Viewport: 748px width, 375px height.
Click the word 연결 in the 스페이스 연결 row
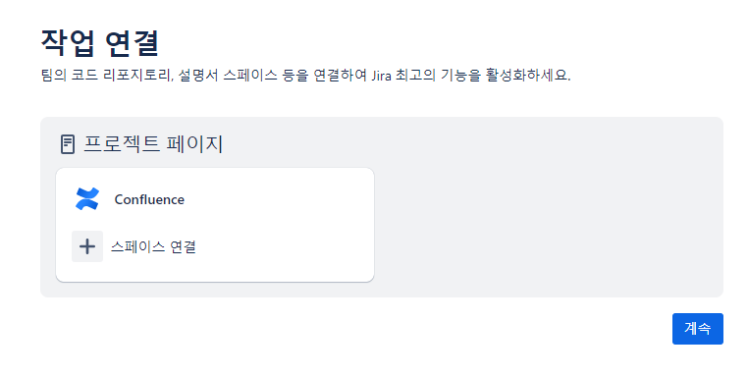tap(183, 246)
